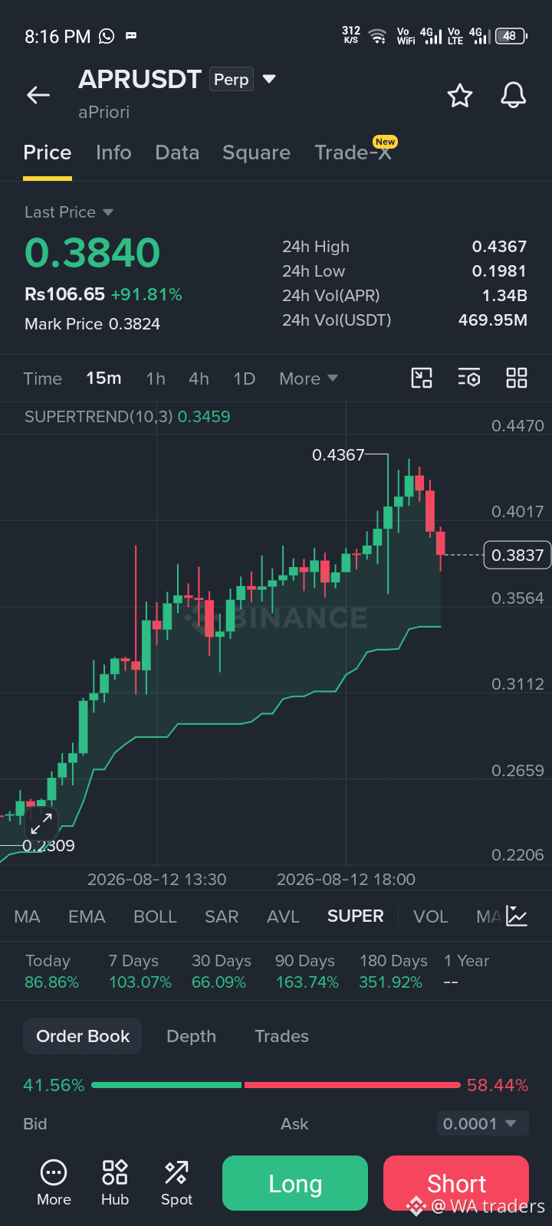Viewport: 552px width, 1226px height.
Task: Open the symbol switcher dropdown arrow beside Perp
Action: (269, 79)
